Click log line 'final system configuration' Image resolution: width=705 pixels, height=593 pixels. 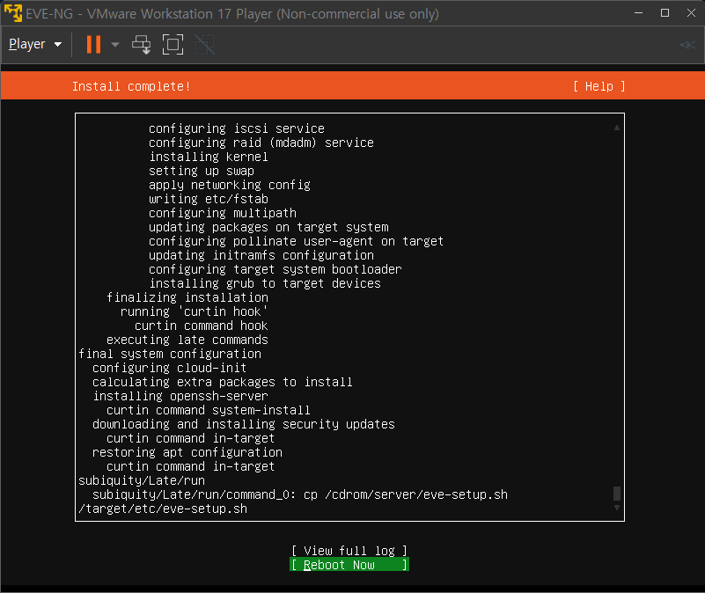click(170, 354)
